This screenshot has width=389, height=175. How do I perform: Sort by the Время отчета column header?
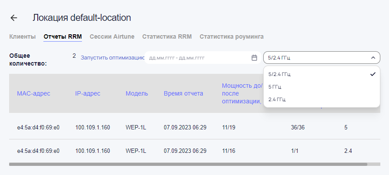pyautogui.click(x=183, y=93)
